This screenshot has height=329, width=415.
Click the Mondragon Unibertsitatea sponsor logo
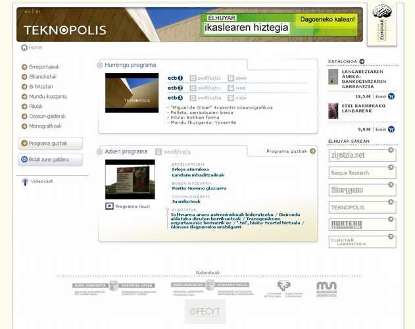(327, 290)
